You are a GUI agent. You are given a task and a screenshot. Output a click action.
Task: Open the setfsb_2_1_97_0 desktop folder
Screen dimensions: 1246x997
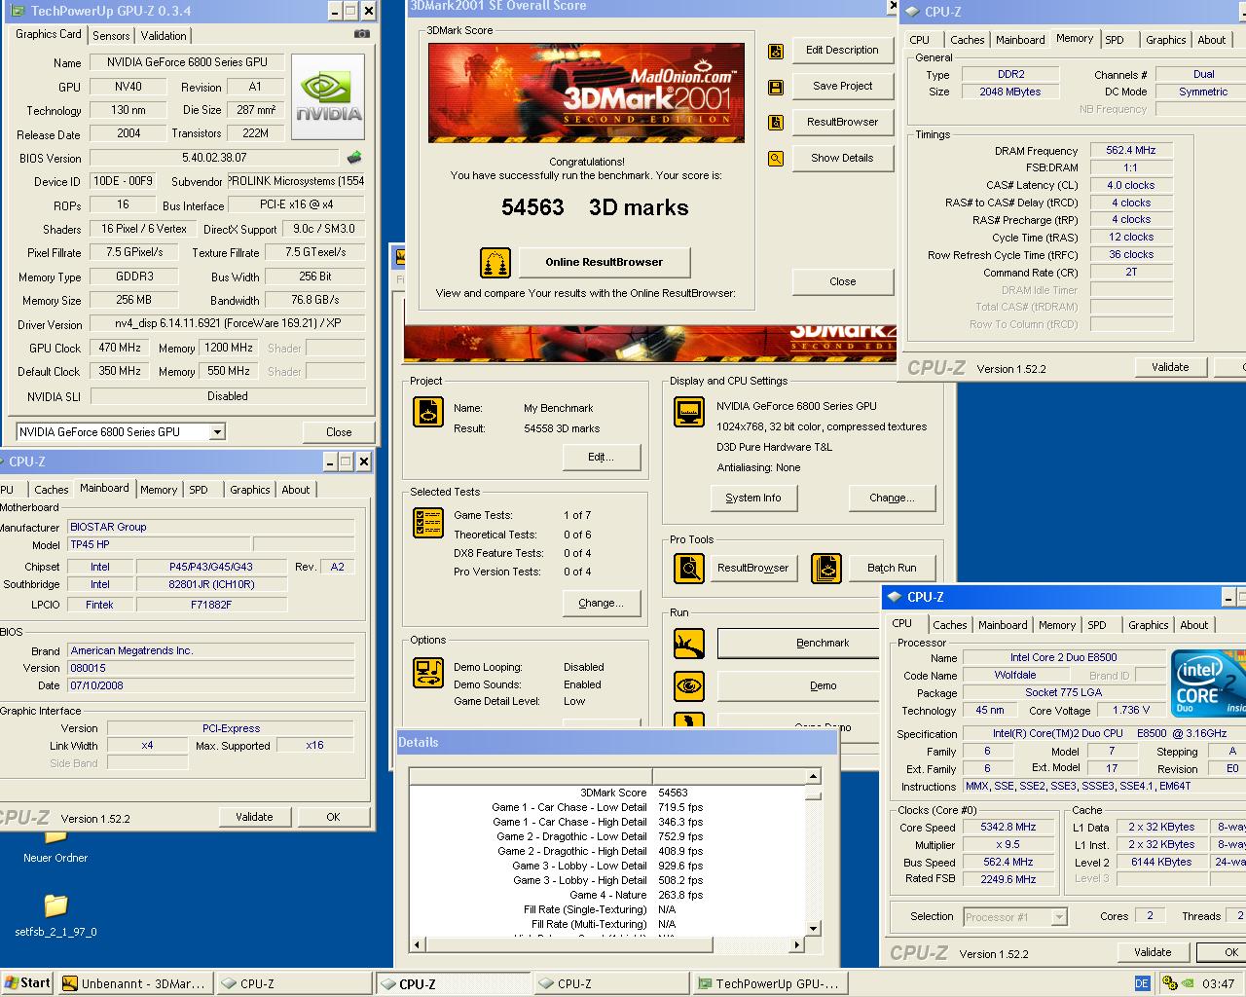pos(55,914)
